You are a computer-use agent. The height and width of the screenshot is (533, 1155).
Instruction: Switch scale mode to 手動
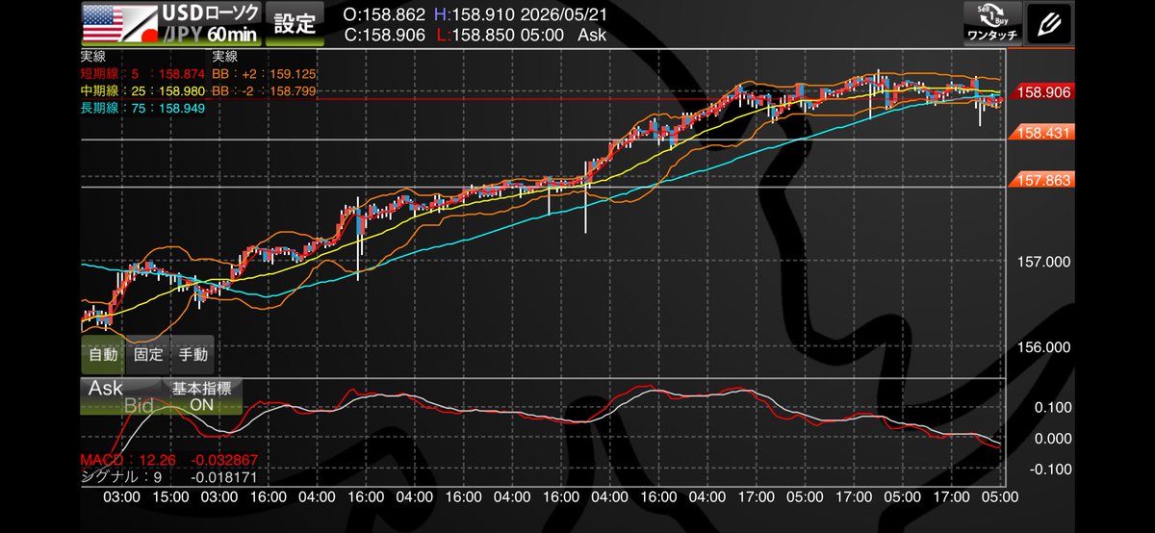(192, 354)
